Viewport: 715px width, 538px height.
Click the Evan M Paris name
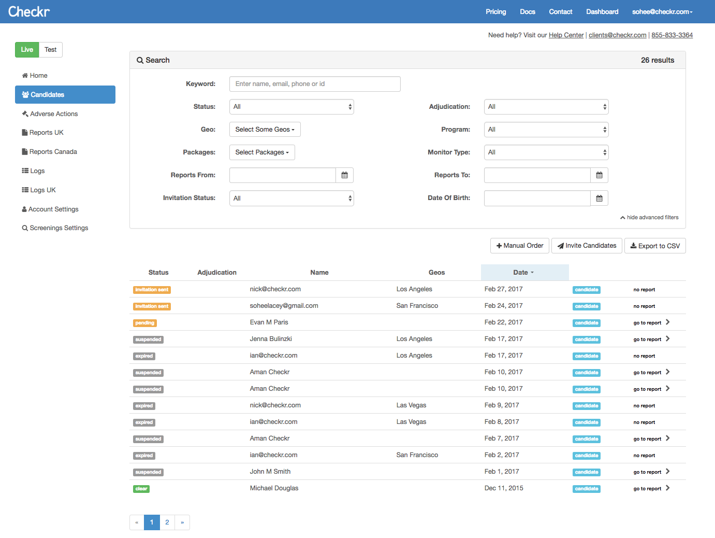269,322
